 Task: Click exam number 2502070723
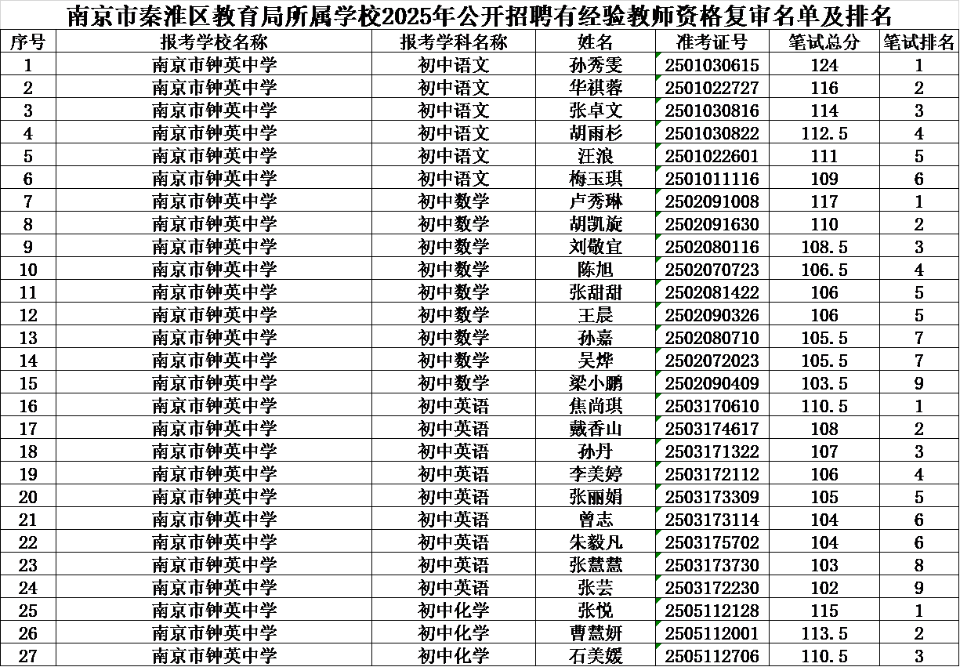712,270
